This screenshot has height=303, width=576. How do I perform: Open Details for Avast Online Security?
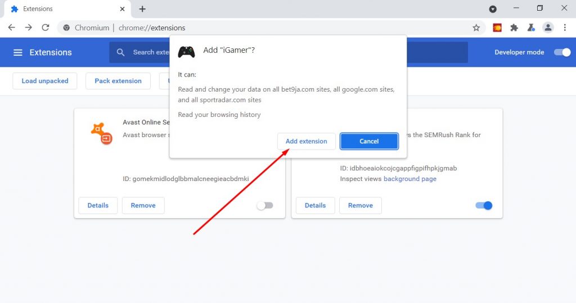click(98, 205)
